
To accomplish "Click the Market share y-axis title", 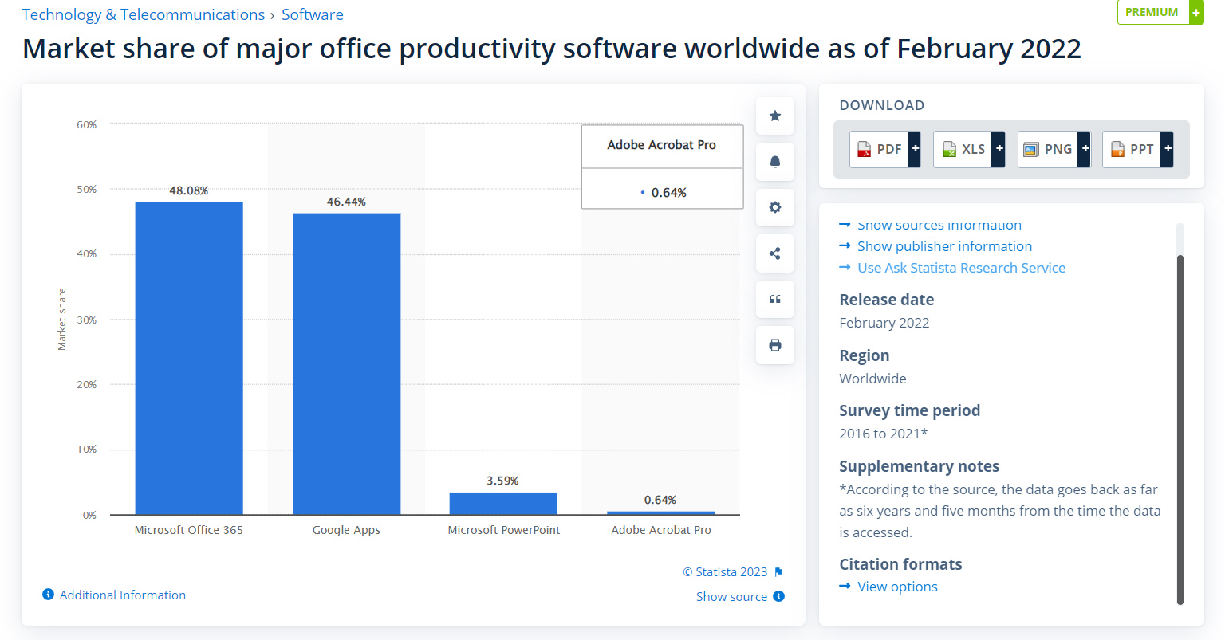I will [x=62, y=320].
